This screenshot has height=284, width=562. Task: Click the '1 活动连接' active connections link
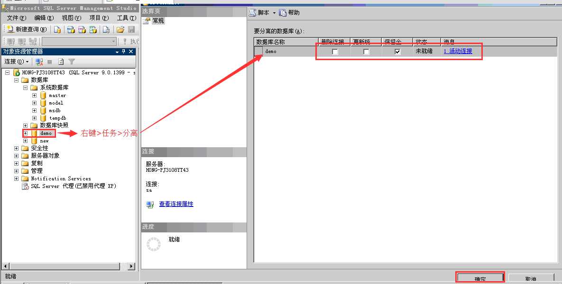click(x=458, y=51)
